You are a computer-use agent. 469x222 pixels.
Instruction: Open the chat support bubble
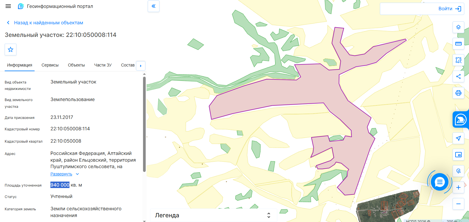pos(439,182)
